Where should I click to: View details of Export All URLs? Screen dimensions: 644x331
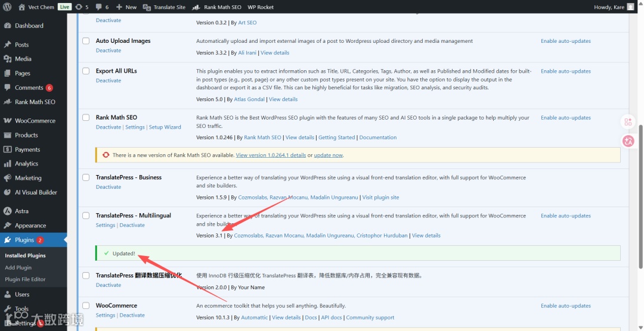(x=283, y=99)
